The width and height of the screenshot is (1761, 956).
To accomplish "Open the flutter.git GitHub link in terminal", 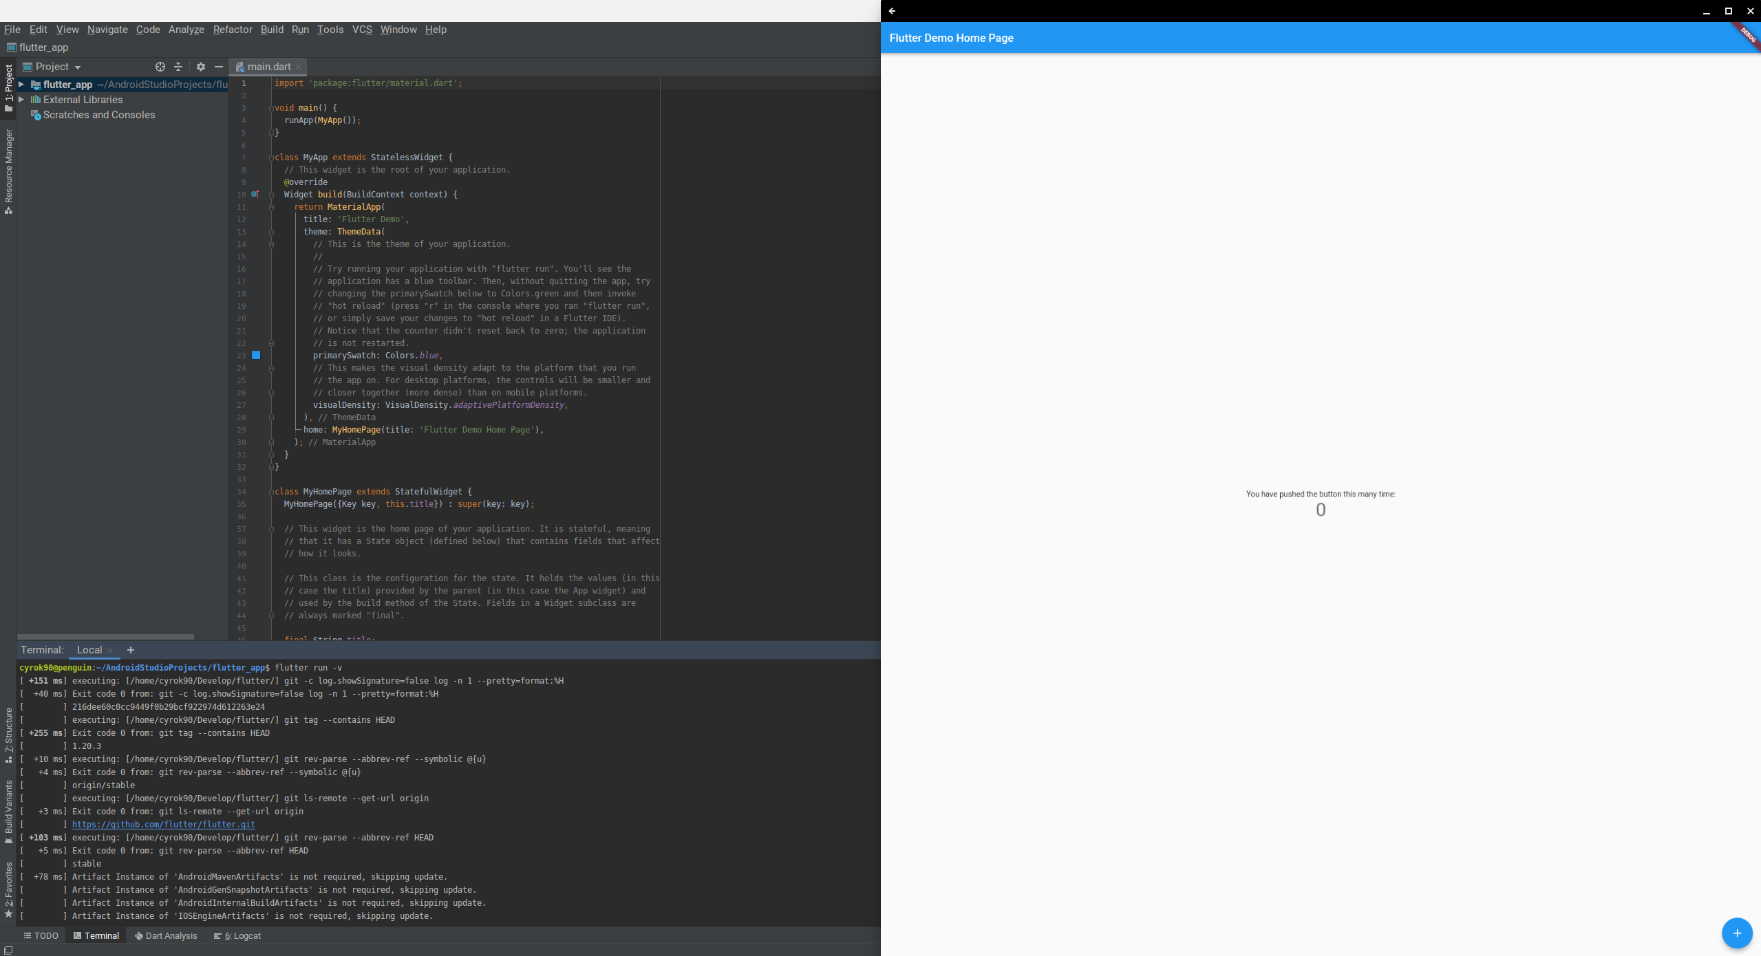I will [163, 825].
